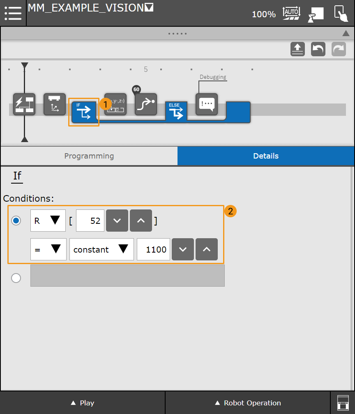
Task: Switch to the Programming tab
Action: coord(89,156)
